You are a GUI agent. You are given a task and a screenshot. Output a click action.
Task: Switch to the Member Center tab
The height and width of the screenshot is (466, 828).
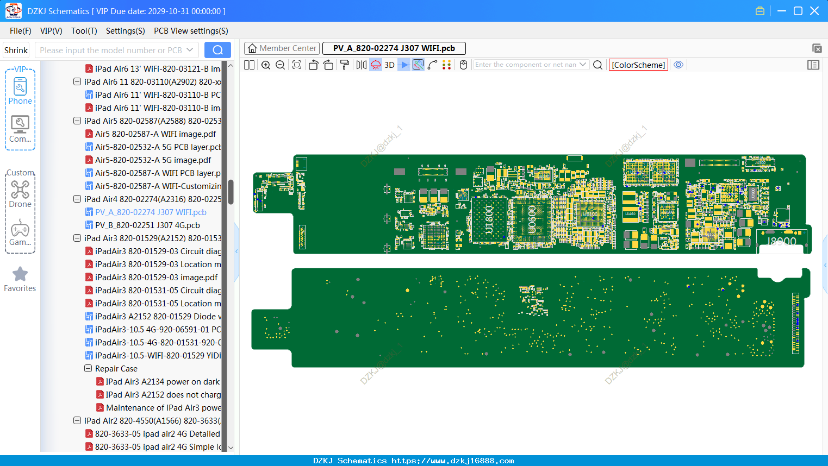282,48
